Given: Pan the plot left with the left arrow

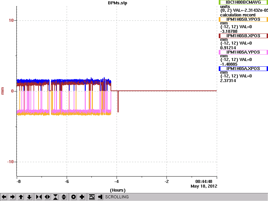Looking at the screenshot, I should (x=4, y=197).
